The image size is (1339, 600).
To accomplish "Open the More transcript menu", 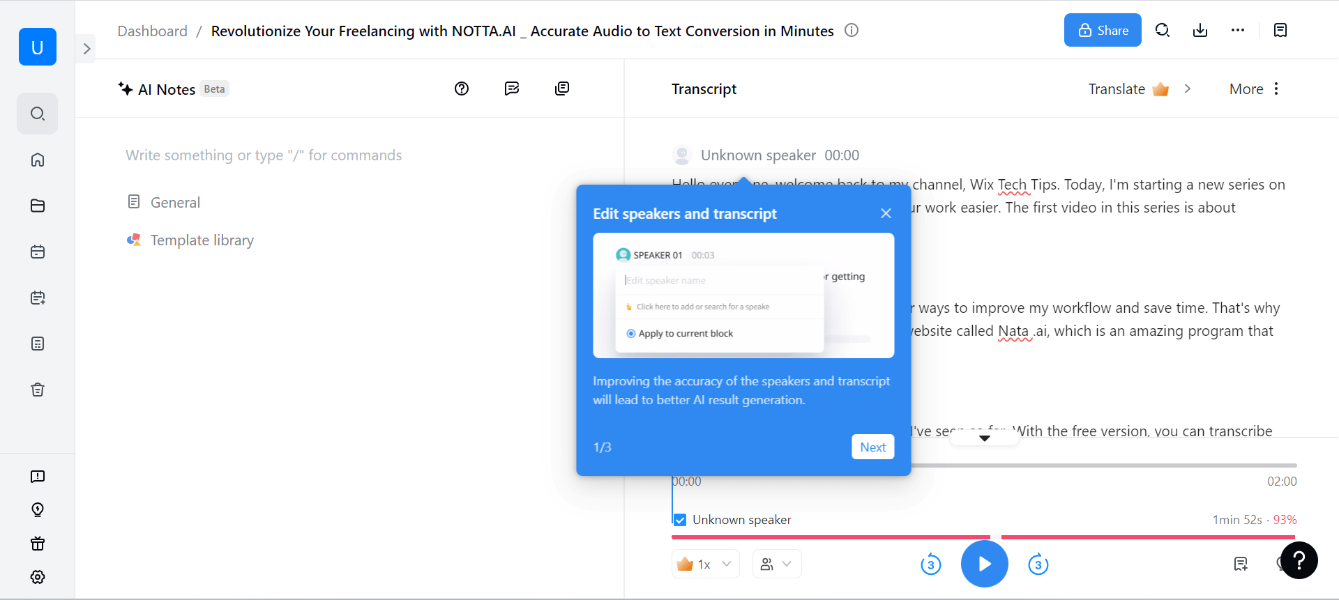I will [x=1254, y=89].
